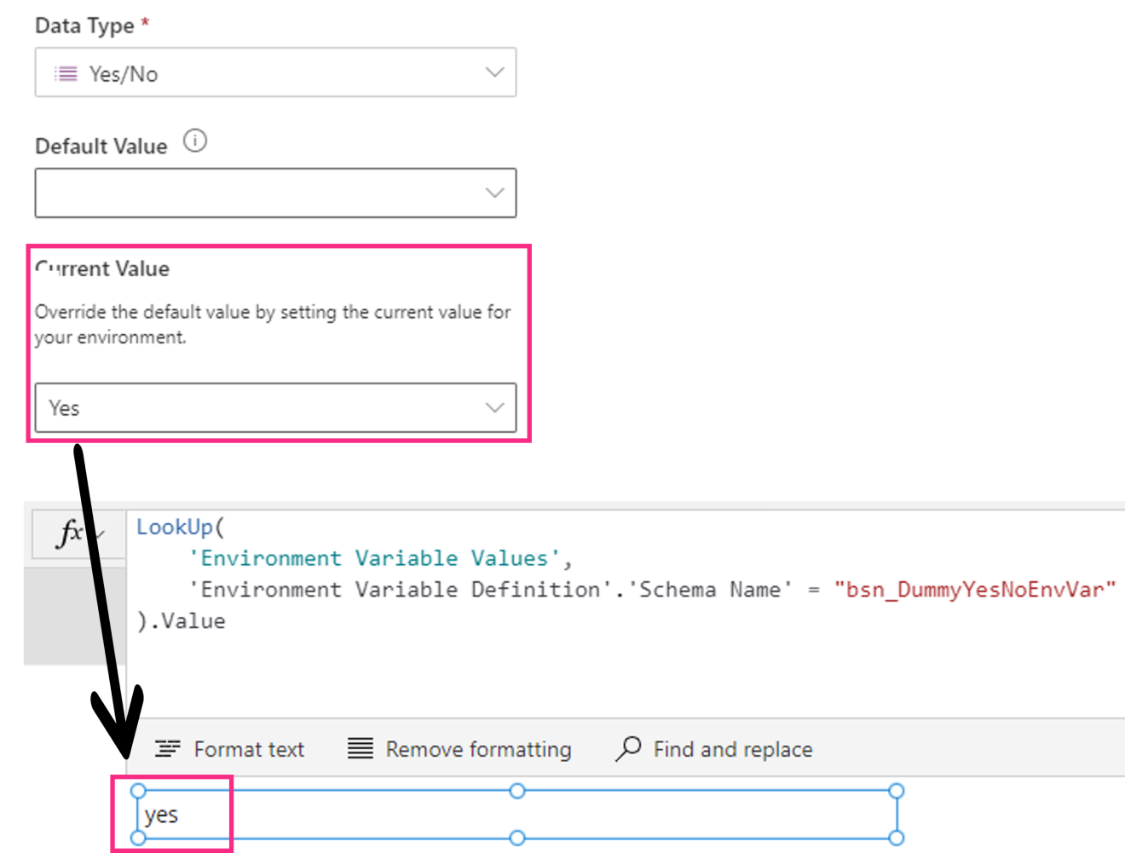Viewport: 1125px width, 853px height.
Task: Select the Data Type field showing Yes/No
Action: coord(256,73)
